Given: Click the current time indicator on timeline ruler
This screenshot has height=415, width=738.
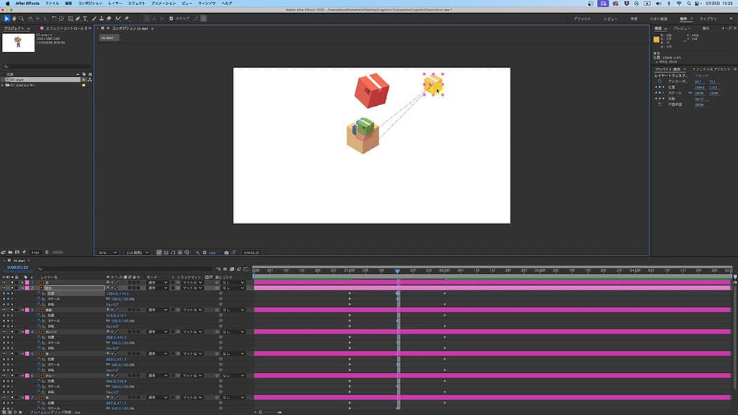Looking at the screenshot, I should 397,271.
